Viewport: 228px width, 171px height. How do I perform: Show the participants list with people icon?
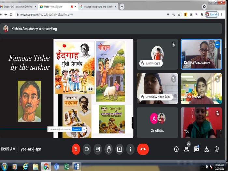186,149
